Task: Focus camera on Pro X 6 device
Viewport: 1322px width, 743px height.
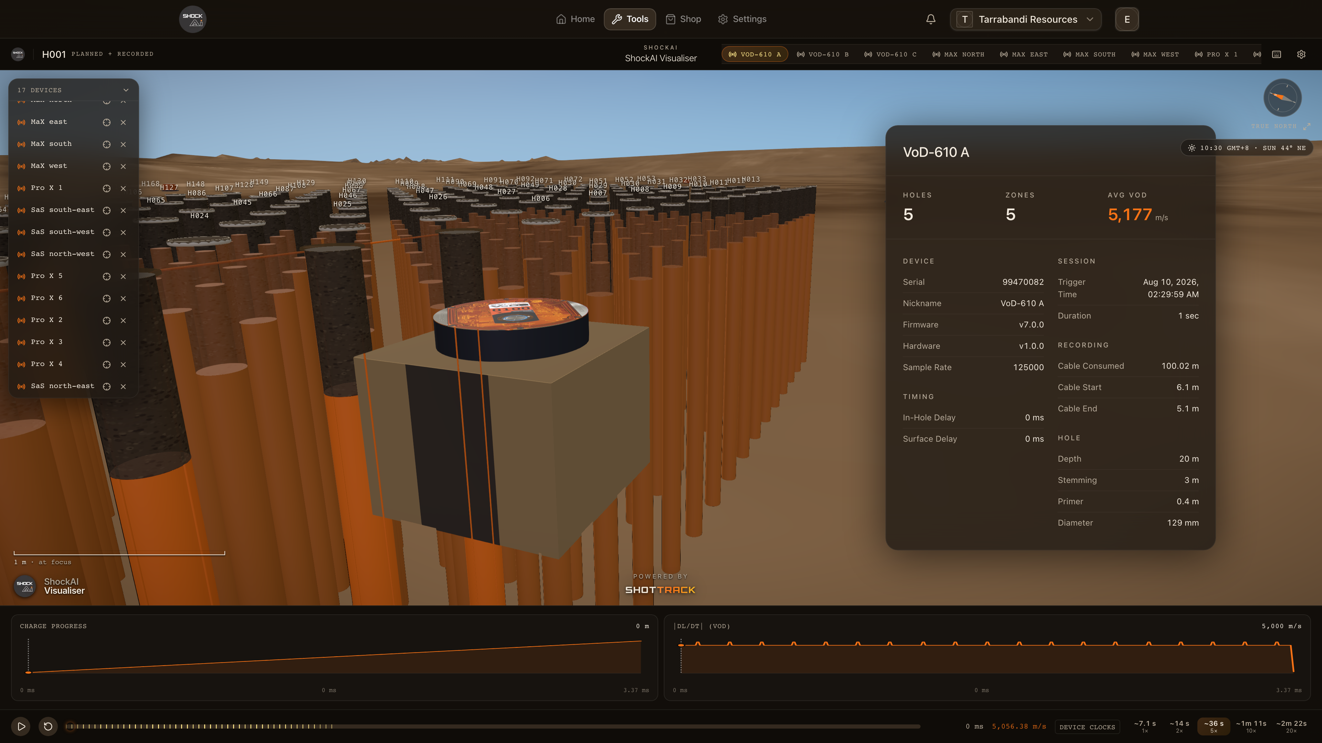Action: click(x=107, y=299)
